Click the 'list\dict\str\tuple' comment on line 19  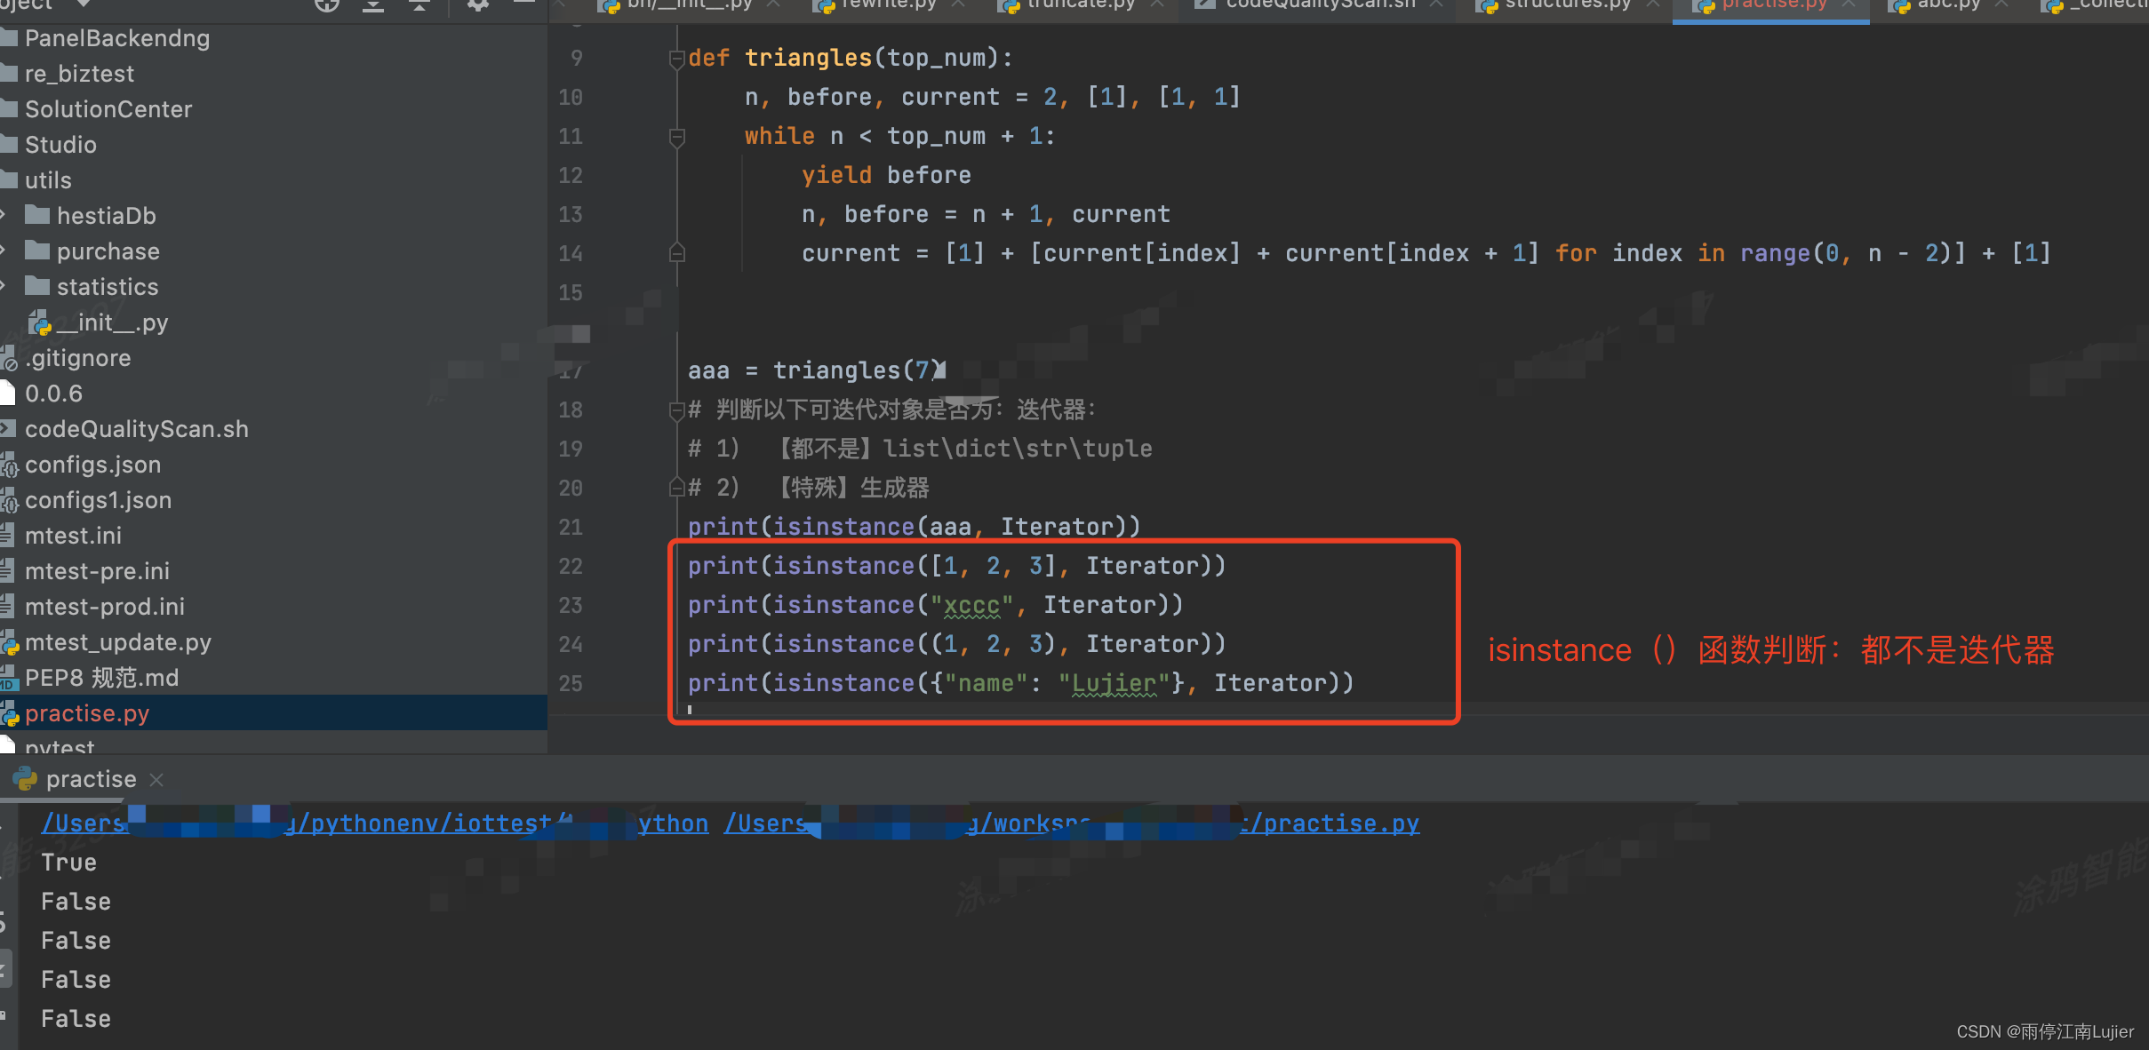pos(1018,449)
